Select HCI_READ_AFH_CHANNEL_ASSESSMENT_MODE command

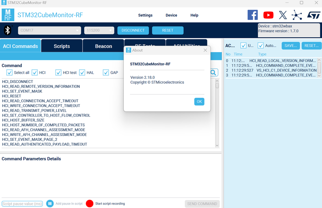point(44,130)
